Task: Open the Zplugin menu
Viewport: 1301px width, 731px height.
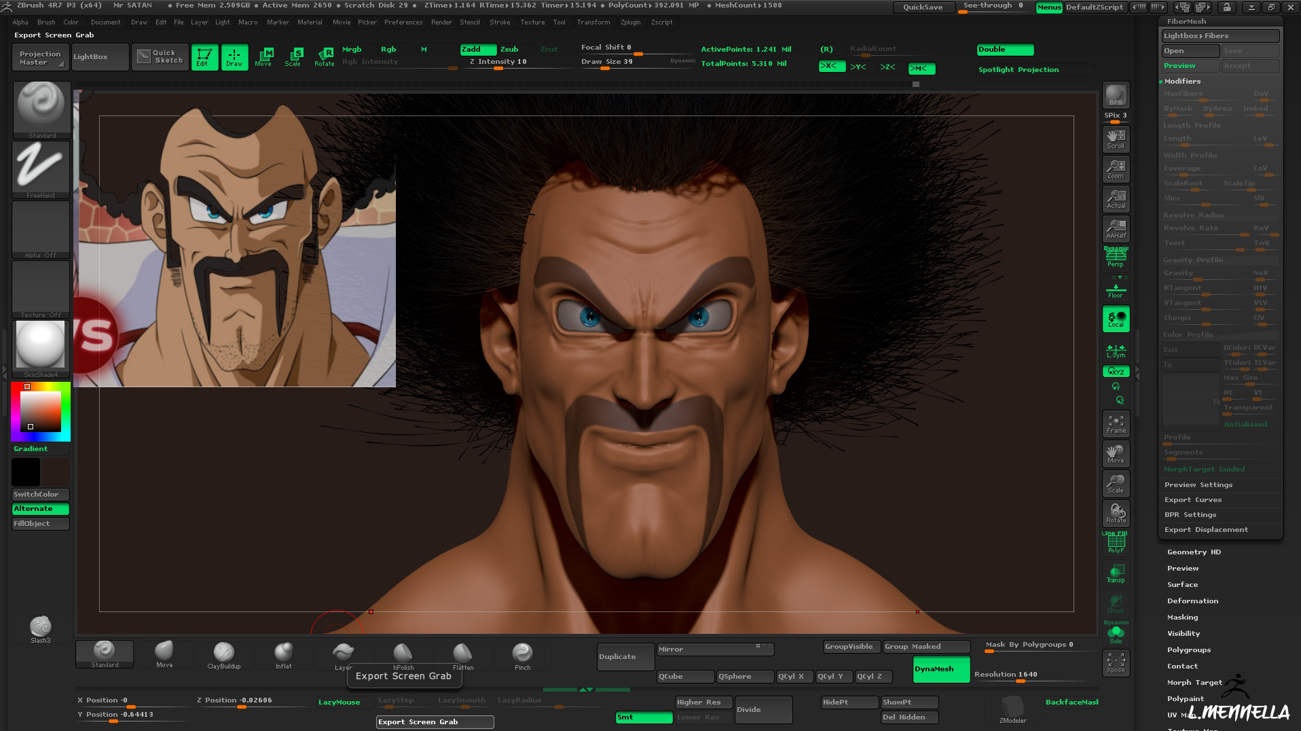Action: click(630, 22)
